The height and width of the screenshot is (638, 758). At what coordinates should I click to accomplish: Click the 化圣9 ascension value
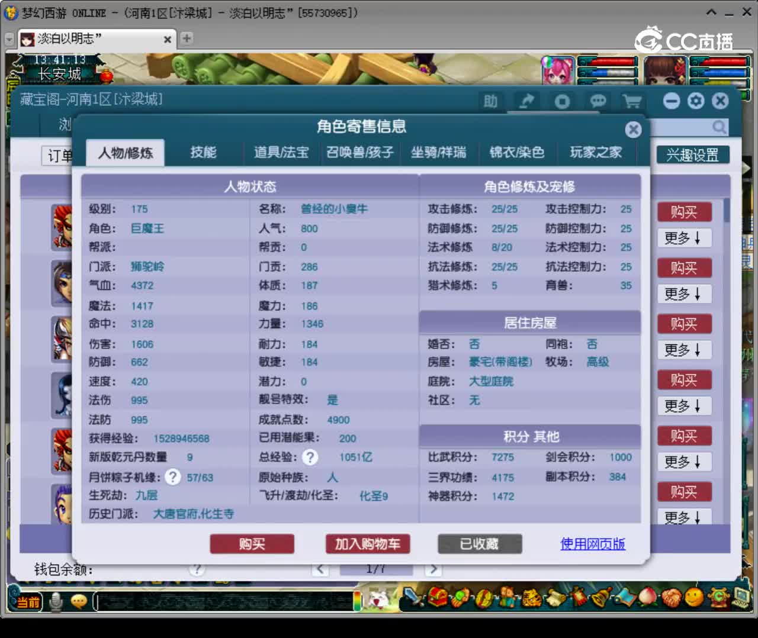[374, 496]
